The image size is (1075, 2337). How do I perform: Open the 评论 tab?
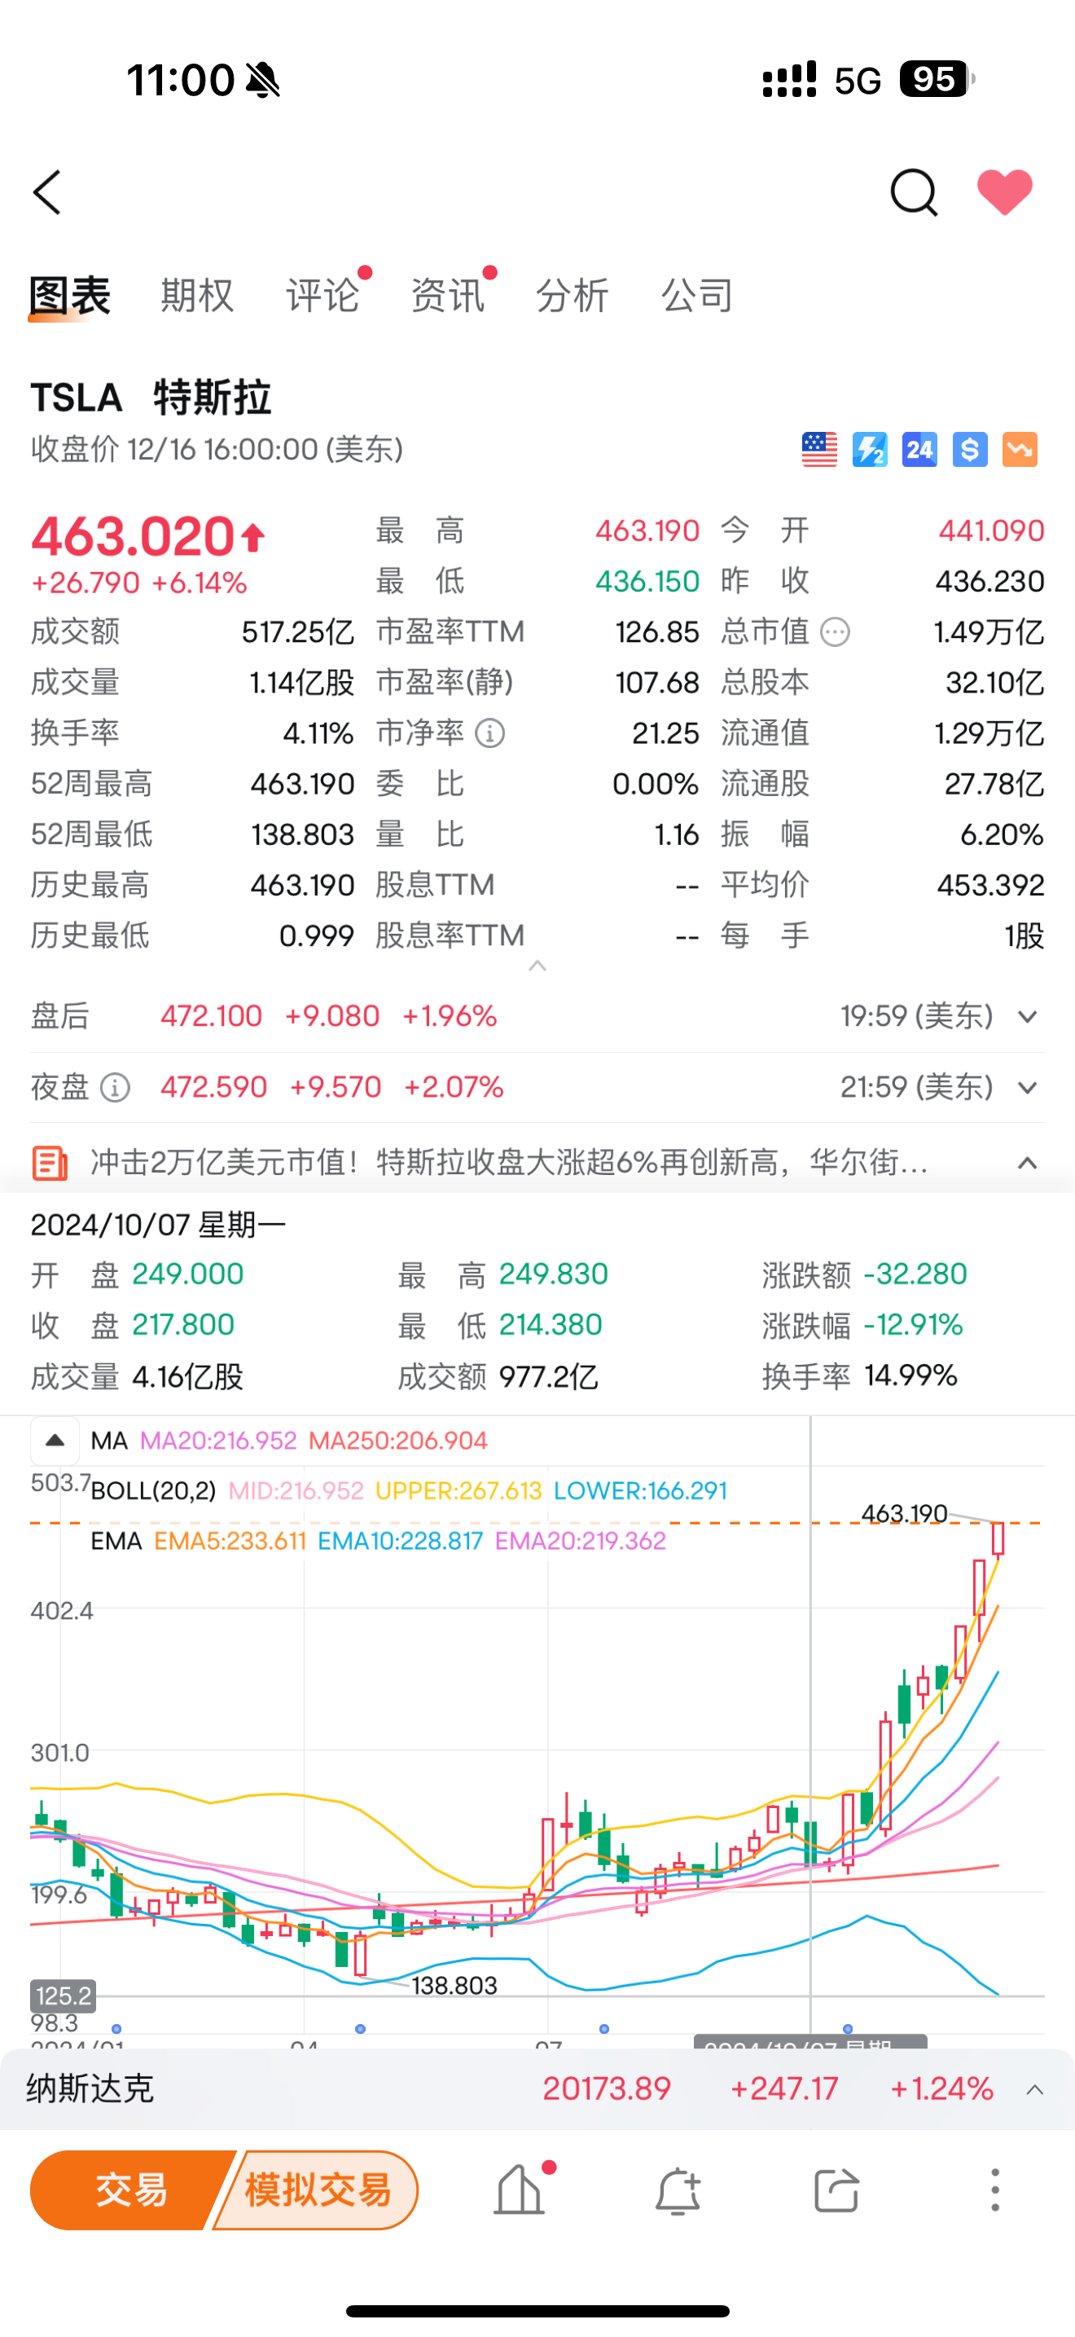(322, 296)
